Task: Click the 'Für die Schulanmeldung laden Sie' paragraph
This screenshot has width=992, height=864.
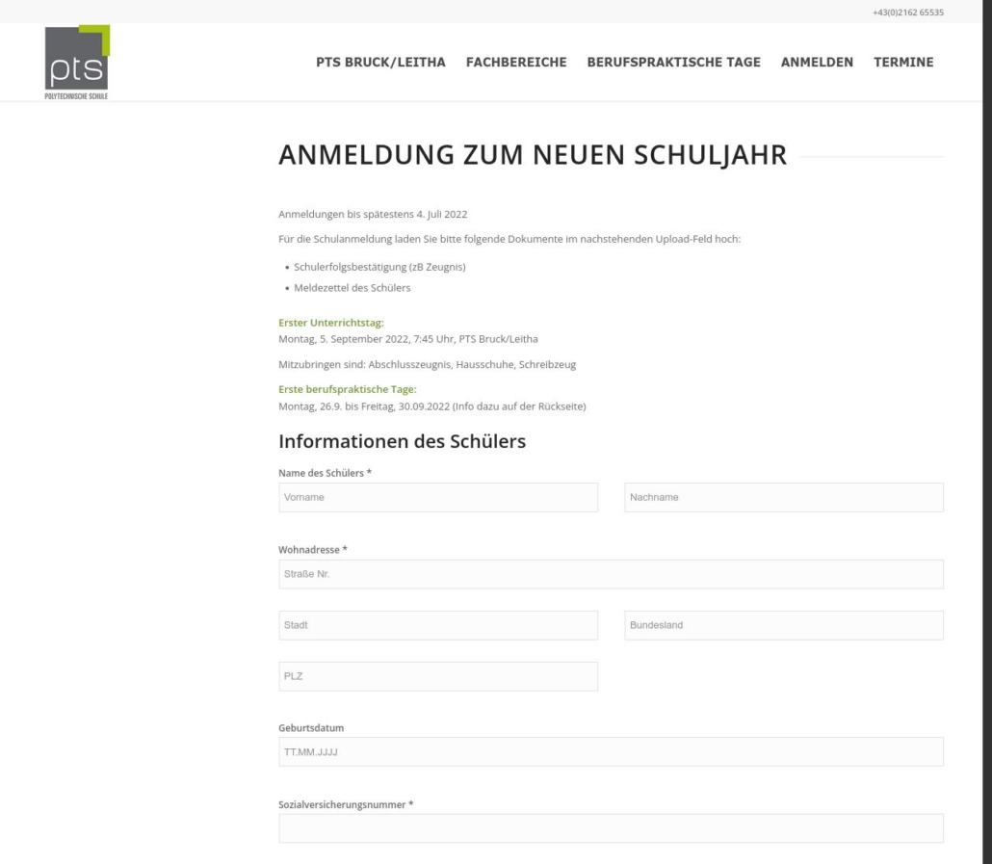Action: [x=509, y=239]
